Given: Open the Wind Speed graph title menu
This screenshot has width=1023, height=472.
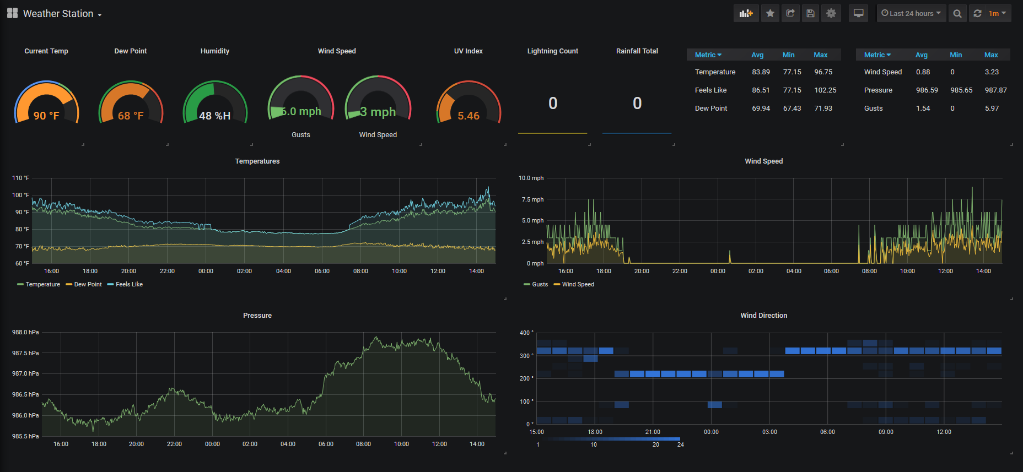Looking at the screenshot, I should pyautogui.click(x=764, y=161).
